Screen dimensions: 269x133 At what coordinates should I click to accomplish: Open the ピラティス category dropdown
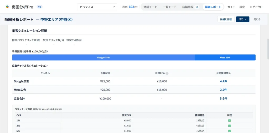pos(97,7)
